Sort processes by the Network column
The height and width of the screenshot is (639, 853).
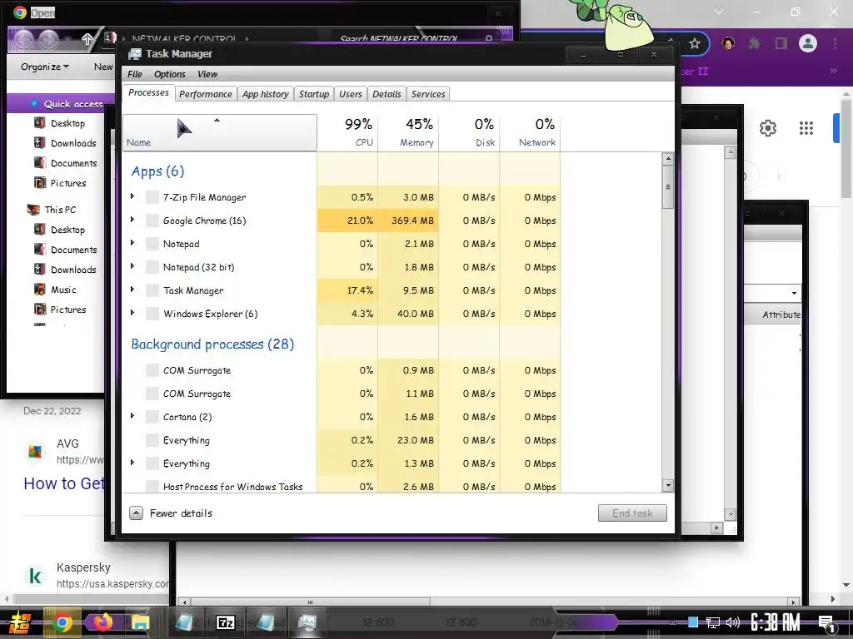(x=531, y=132)
